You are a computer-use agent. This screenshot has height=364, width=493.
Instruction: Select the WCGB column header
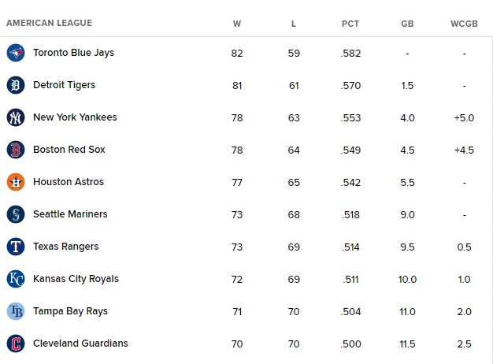tap(464, 24)
